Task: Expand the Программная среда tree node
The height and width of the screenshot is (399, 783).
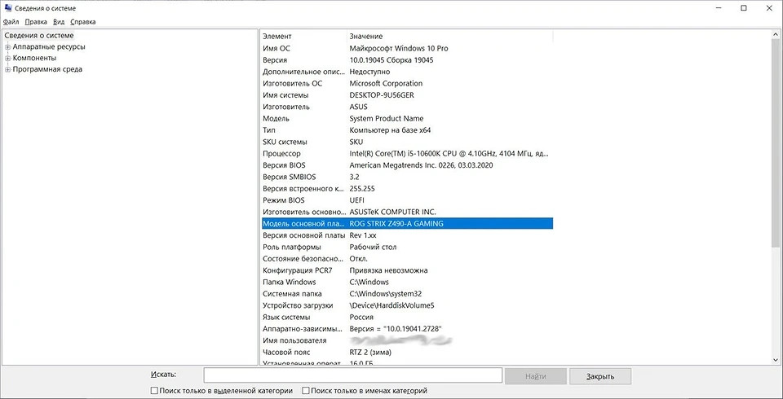Action: click(x=7, y=70)
